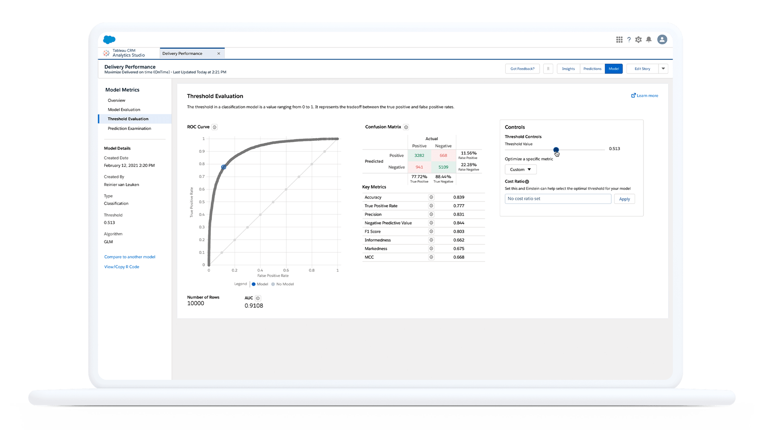765x430 pixels.
Task: Navigate to the Overview section
Action: 116,100
